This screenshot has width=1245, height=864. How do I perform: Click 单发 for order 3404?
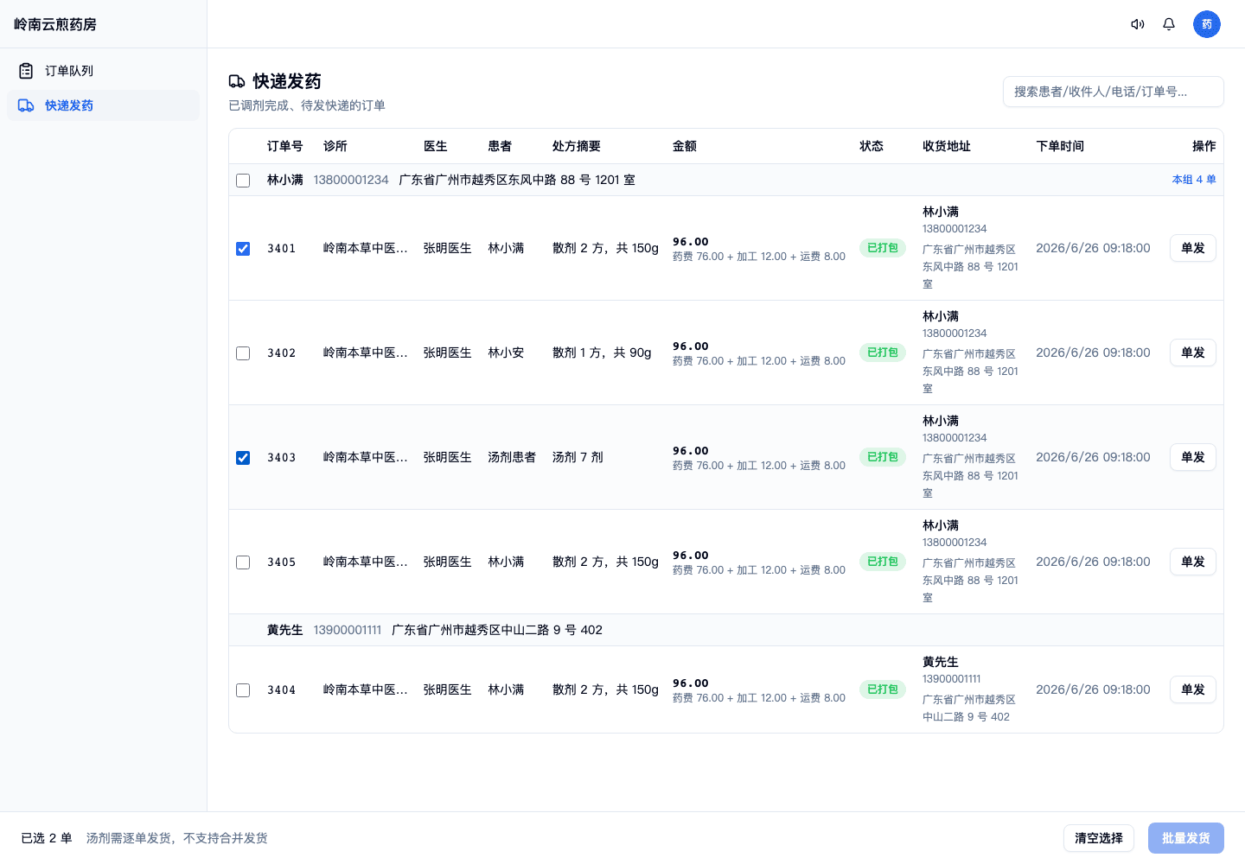pyautogui.click(x=1193, y=689)
